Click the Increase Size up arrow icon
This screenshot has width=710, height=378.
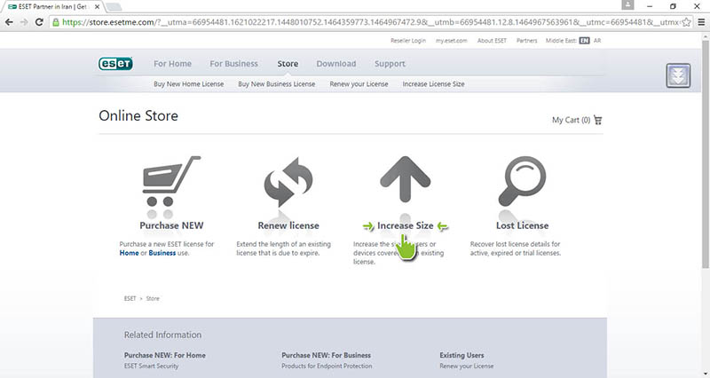click(405, 179)
